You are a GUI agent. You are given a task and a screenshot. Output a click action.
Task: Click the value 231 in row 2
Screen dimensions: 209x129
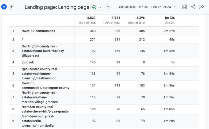pyautogui.click(x=117, y=40)
